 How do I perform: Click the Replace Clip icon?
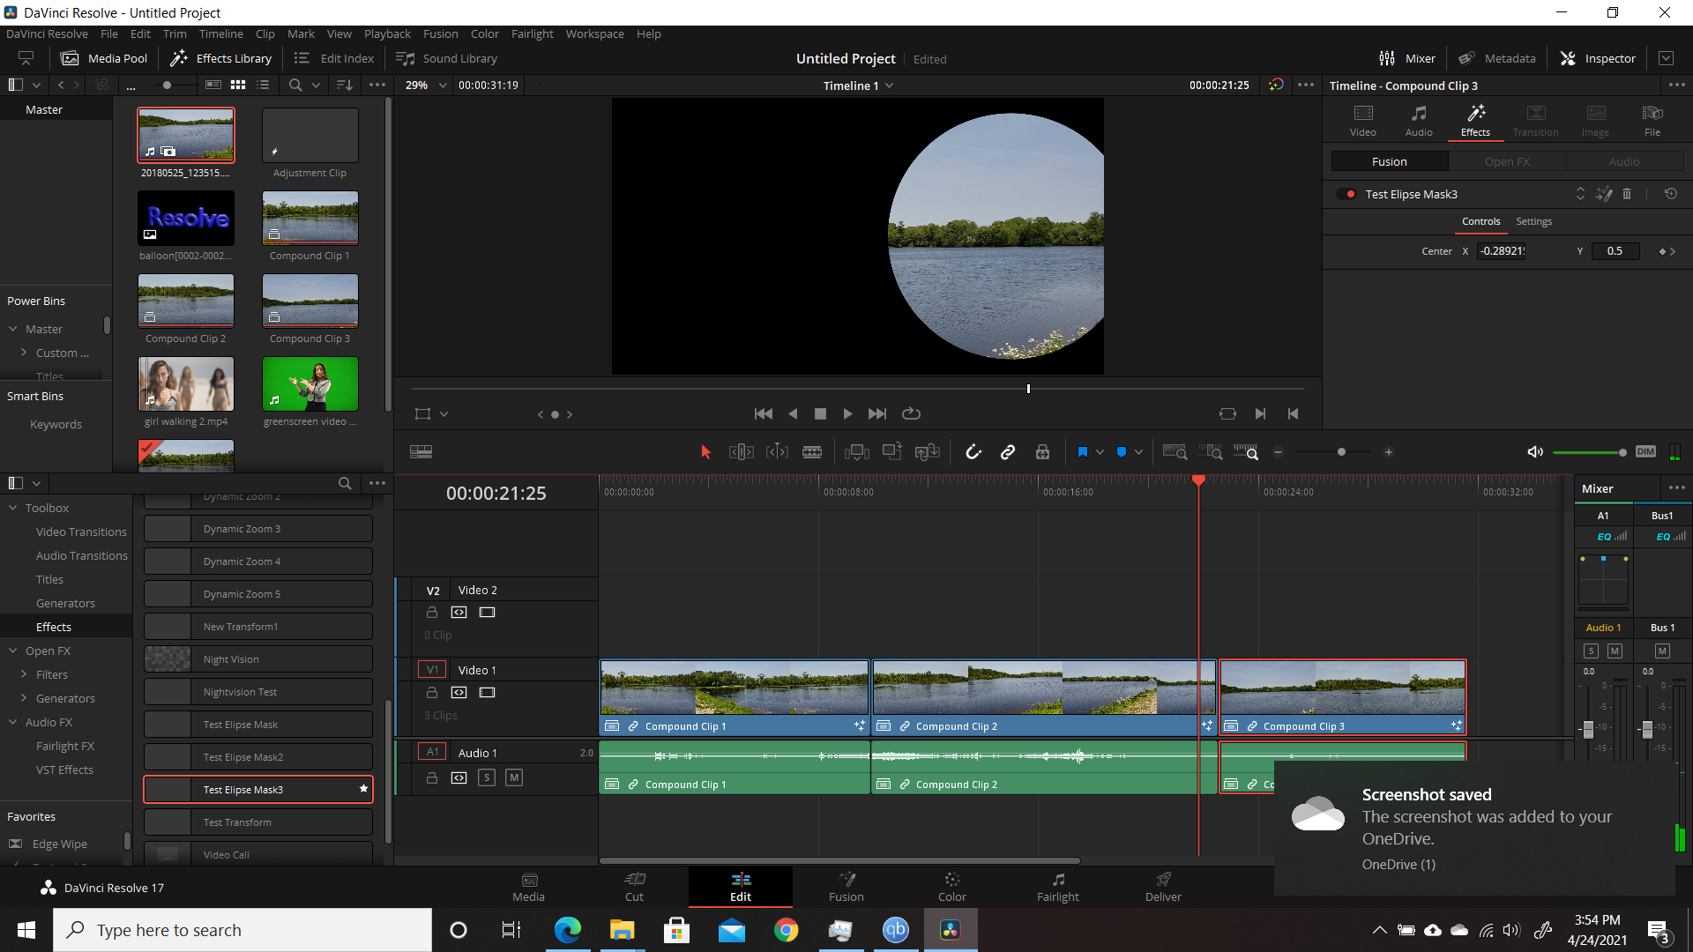coord(928,452)
